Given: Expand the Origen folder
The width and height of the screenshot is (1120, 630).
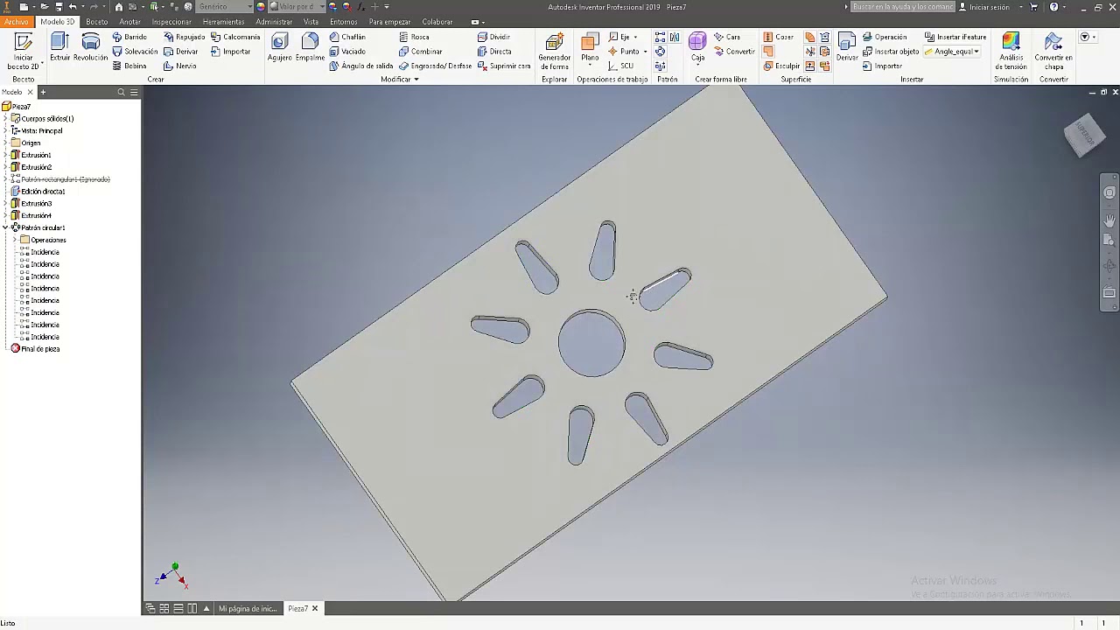Looking at the screenshot, I should (5, 143).
